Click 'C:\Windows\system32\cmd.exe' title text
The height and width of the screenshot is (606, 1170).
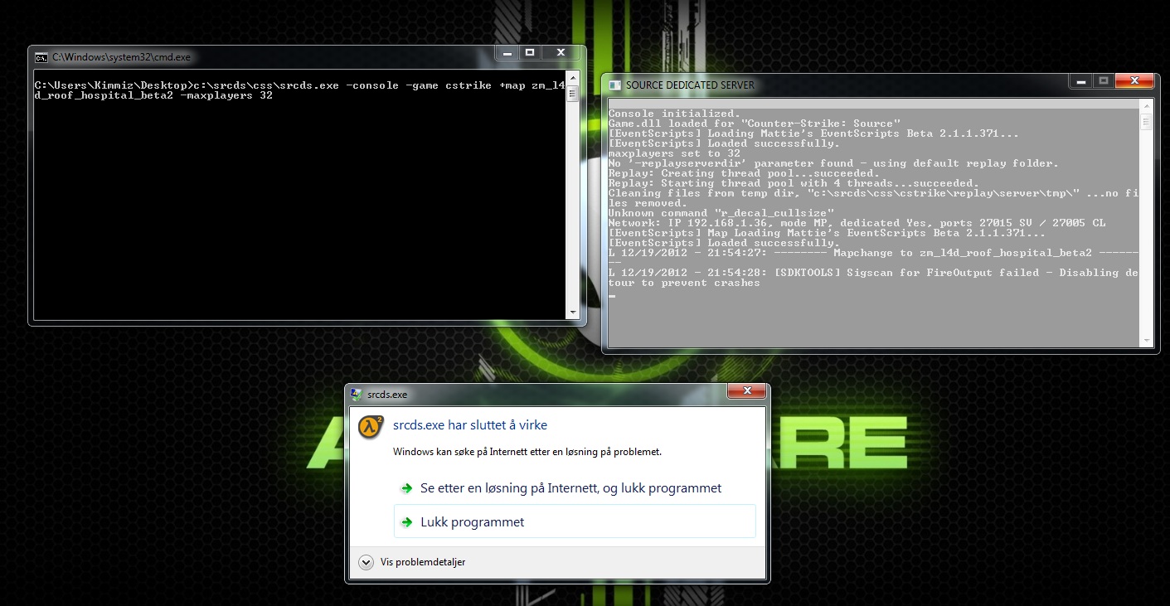pyautogui.click(x=121, y=58)
